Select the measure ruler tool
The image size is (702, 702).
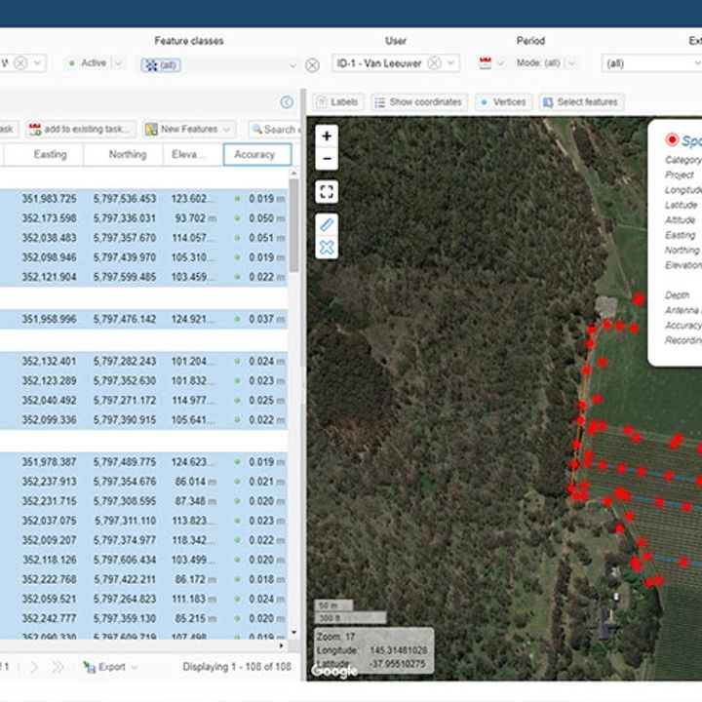(327, 224)
